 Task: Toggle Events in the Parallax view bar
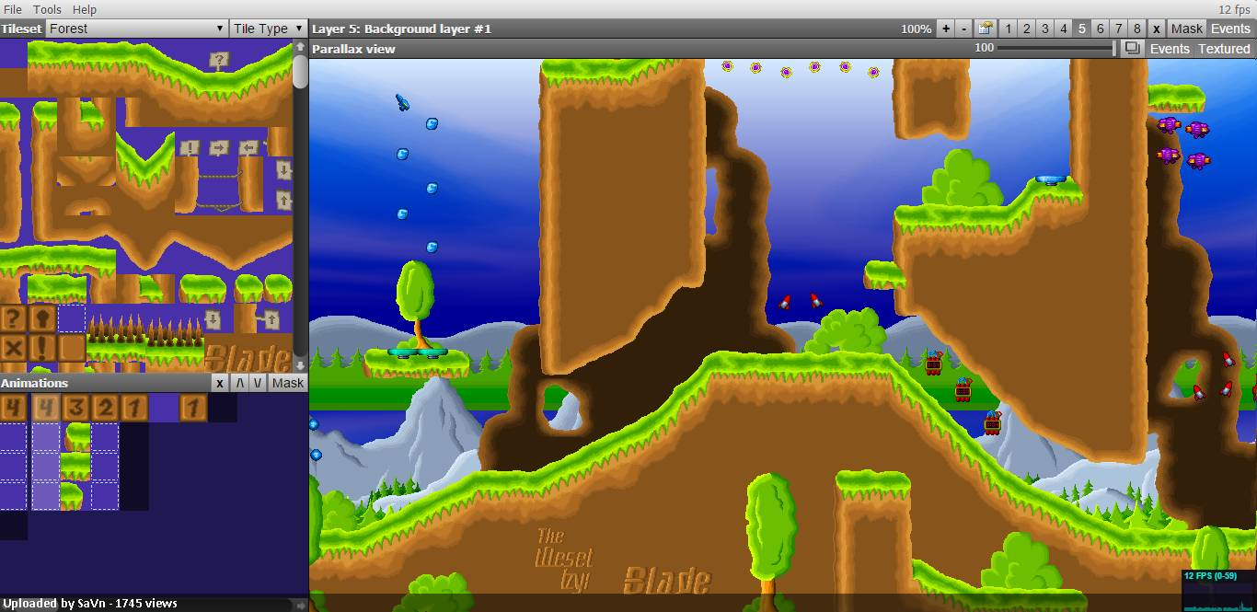click(1170, 49)
